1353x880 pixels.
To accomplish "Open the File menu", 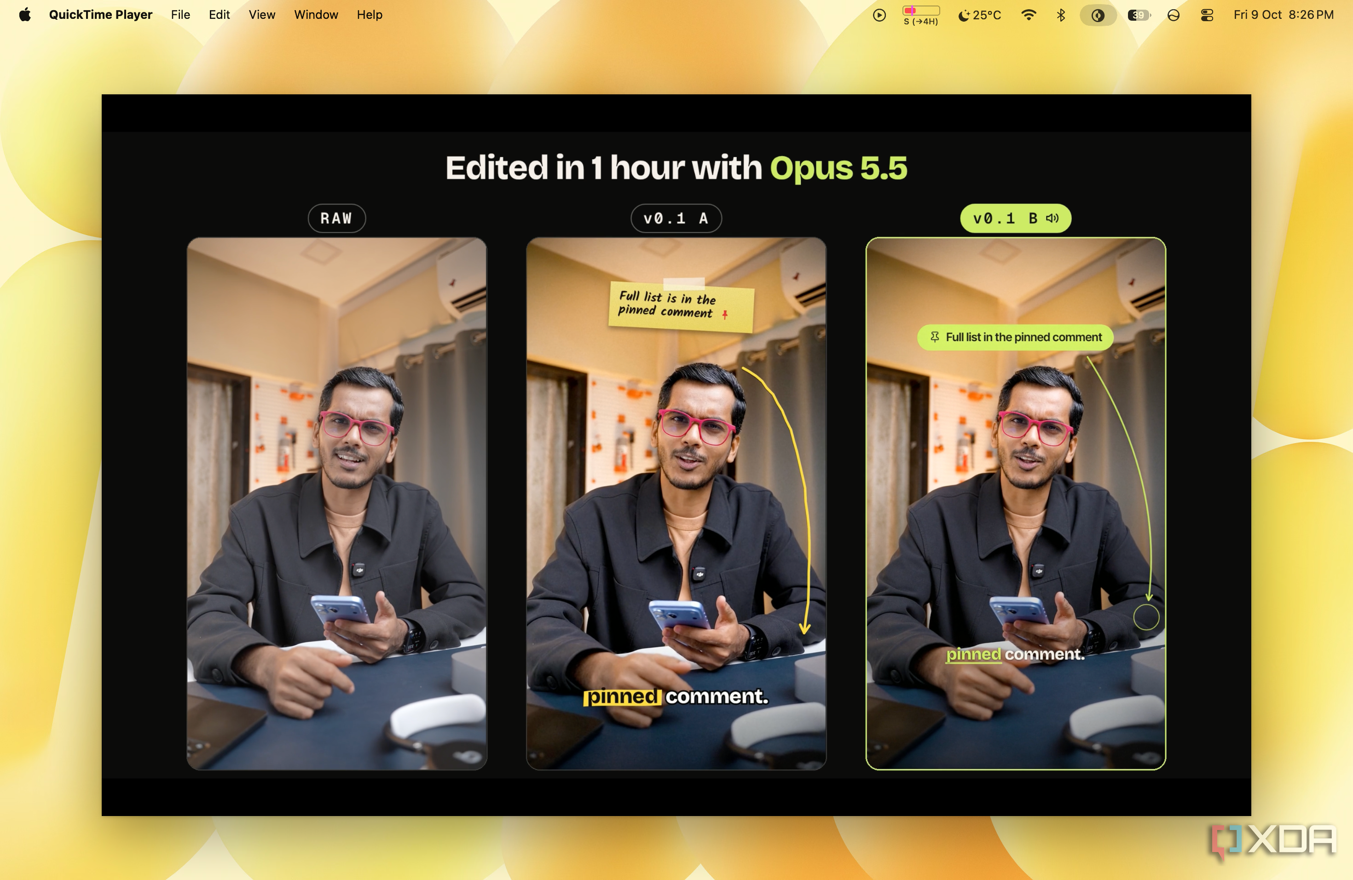I will 180,15.
